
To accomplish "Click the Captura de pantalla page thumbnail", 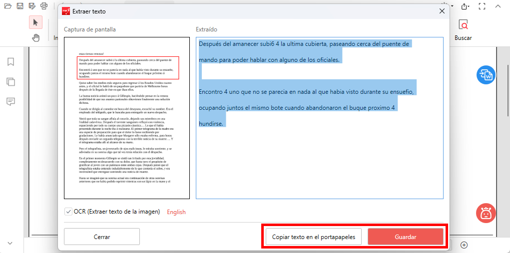I will [x=127, y=118].
